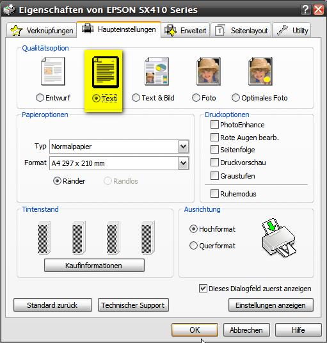Click the Normalpapier Typ field
This screenshot has width=327, height=343.
[119, 147]
